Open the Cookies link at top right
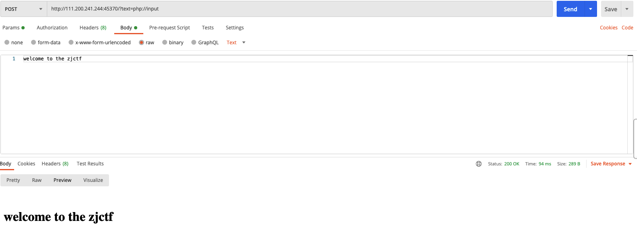Viewport: 637px width, 233px height. (x=609, y=28)
